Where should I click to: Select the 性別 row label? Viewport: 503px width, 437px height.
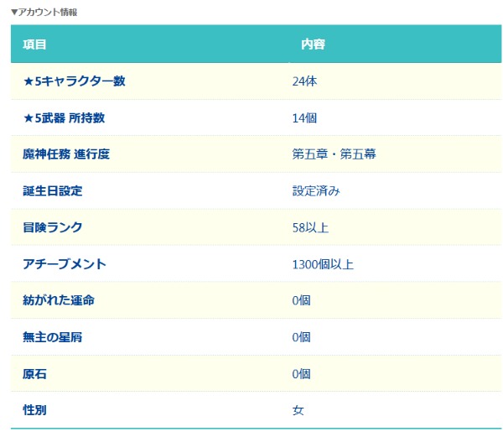coord(34,410)
